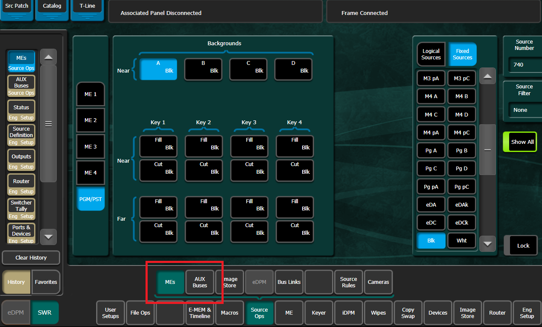Screen dimensions: 542x327
Task: Open the Source Filter field
Action: [x=524, y=110]
